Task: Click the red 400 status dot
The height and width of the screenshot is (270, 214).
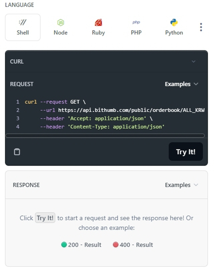Action: (116, 245)
